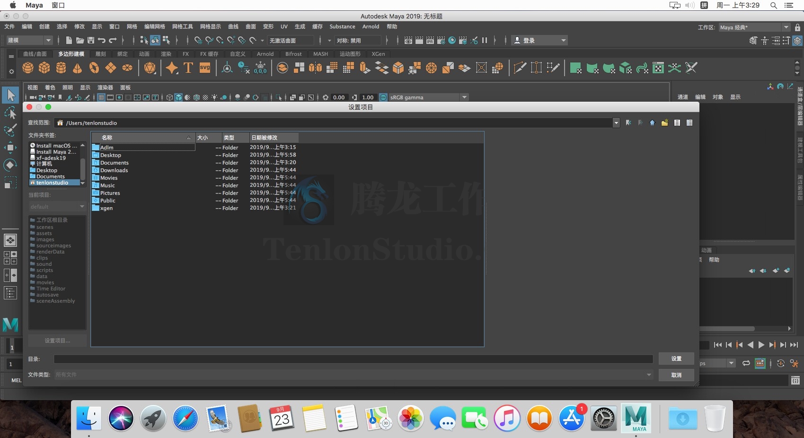The height and width of the screenshot is (438, 804).
Task: Select the tenlonstudio bookmark
Action: pyautogui.click(x=54, y=183)
